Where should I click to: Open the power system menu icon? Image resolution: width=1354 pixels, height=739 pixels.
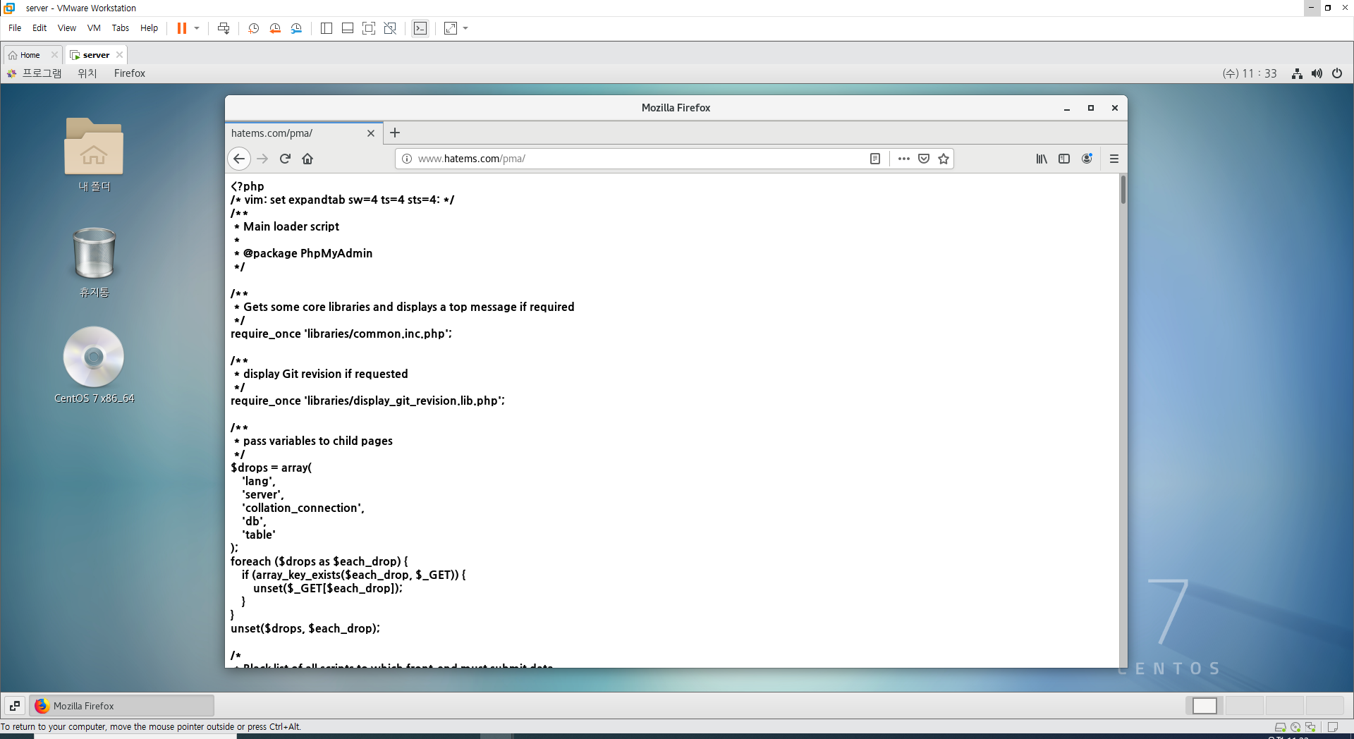1337,73
